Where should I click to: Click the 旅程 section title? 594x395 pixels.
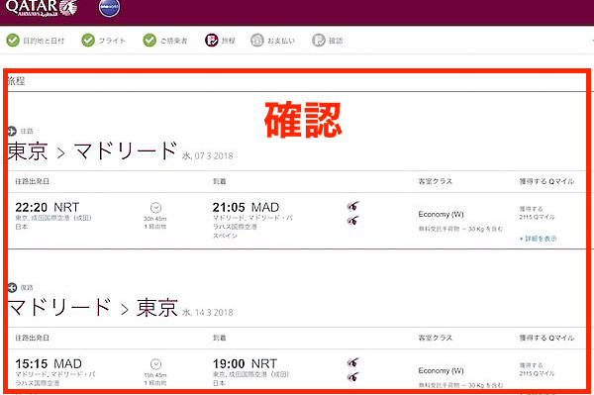coord(16,80)
